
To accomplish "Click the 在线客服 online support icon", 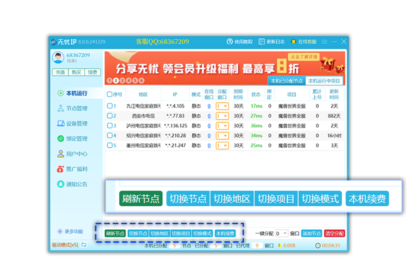I will point(294,42).
